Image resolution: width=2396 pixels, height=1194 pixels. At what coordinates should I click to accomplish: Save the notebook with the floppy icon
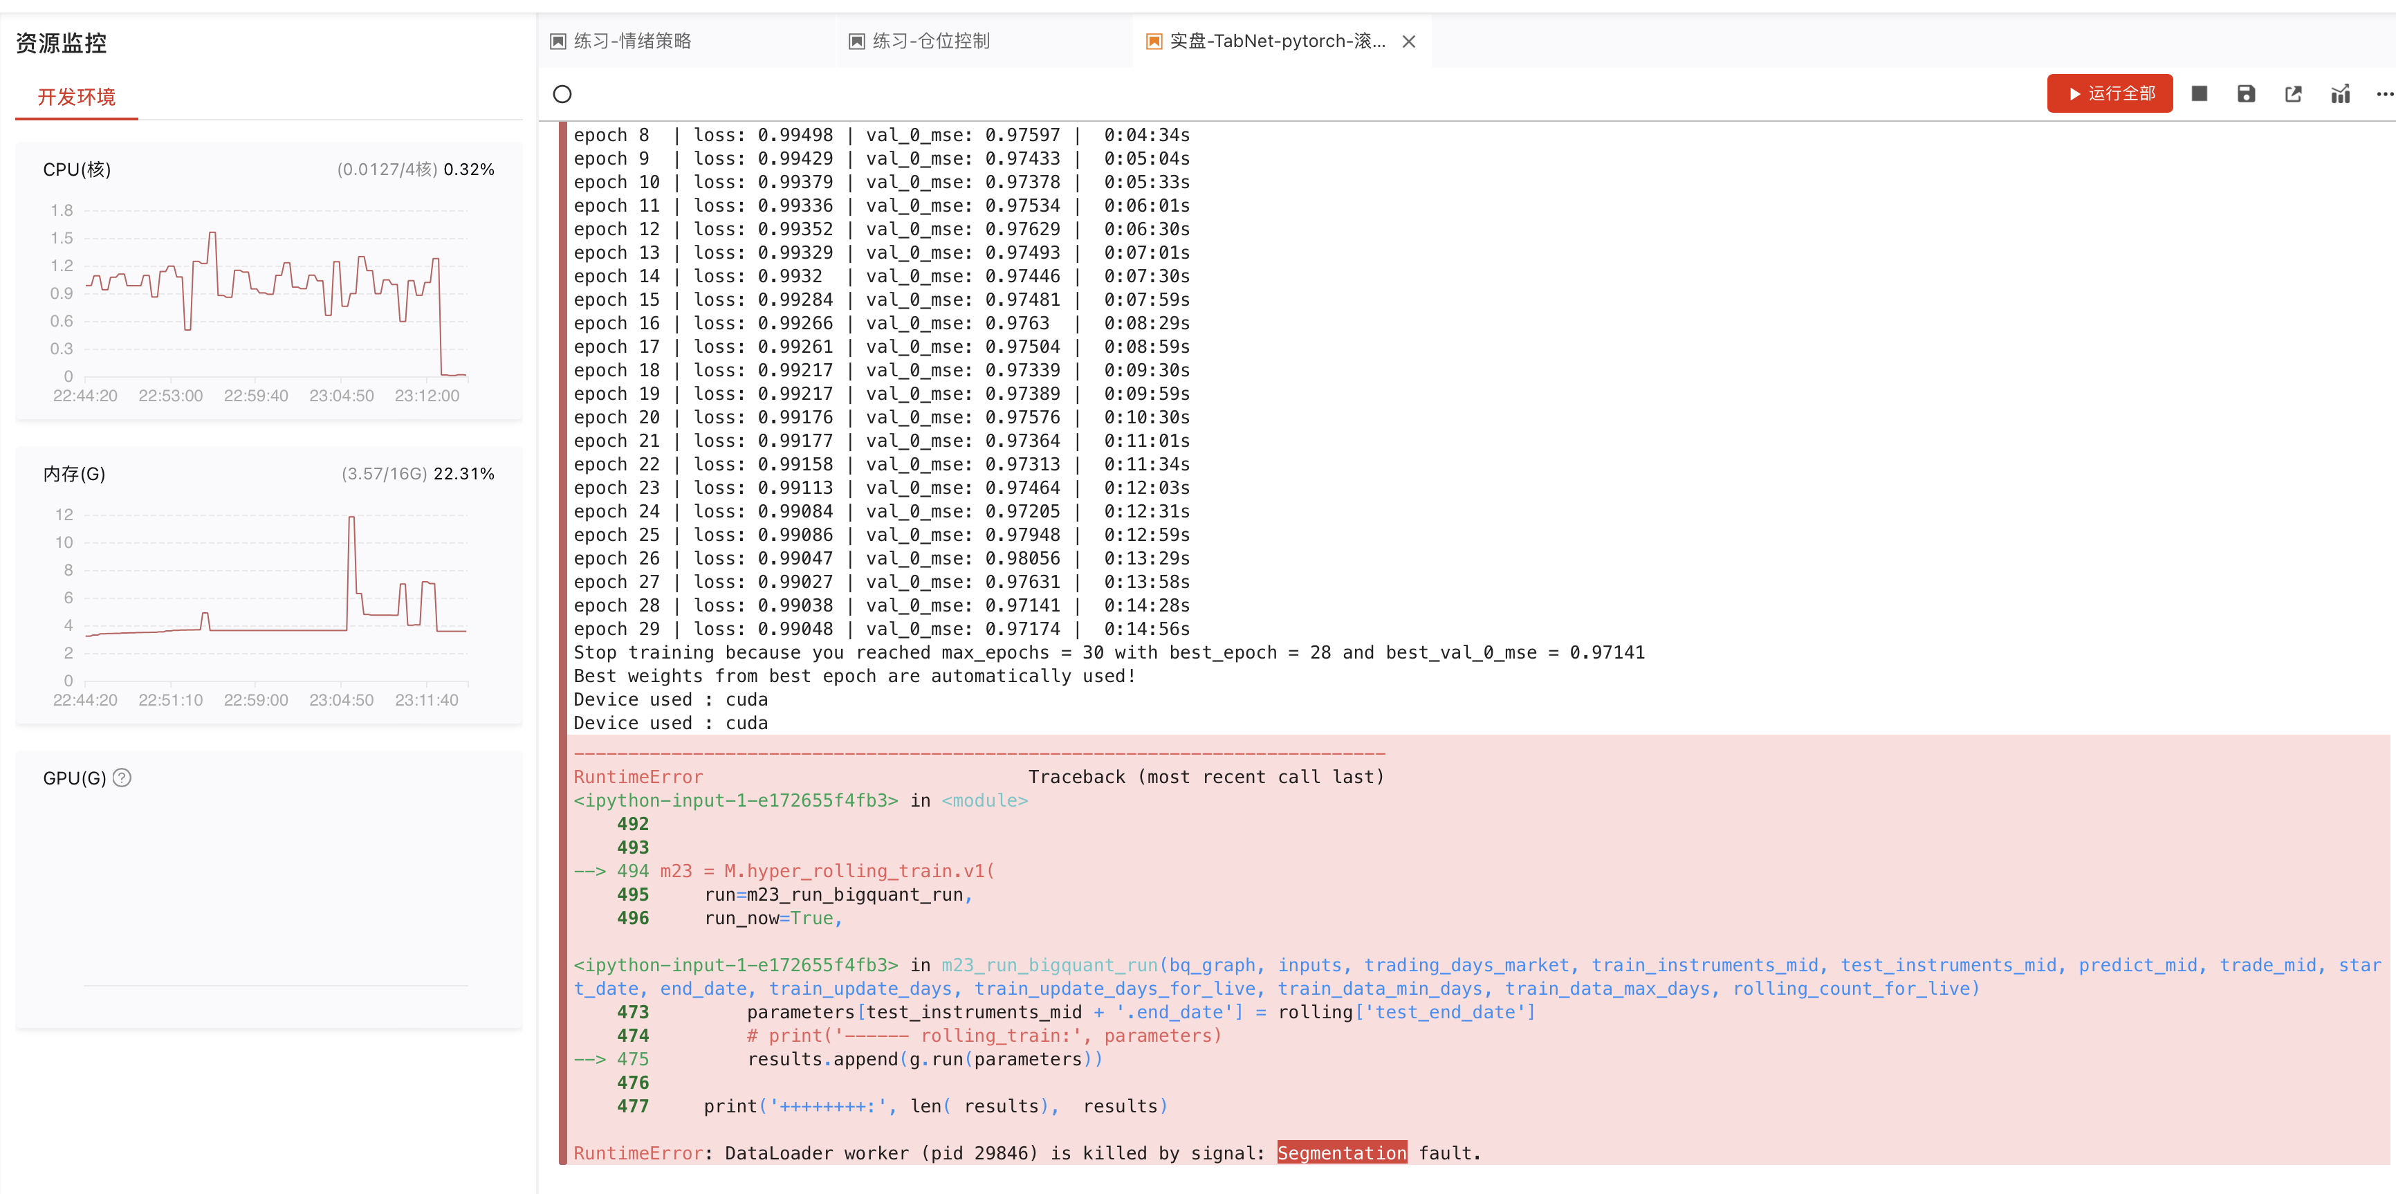pyautogui.click(x=2247, y=94)
